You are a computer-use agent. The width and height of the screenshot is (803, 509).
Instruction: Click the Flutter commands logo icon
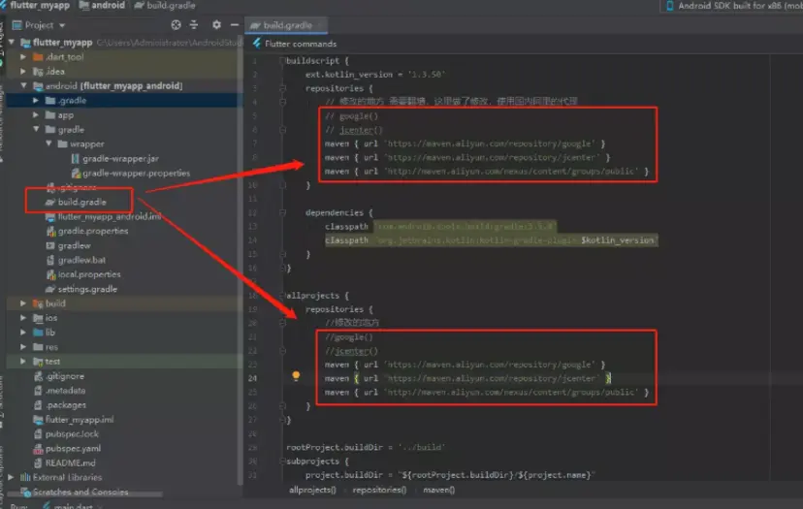coord(257,44)
